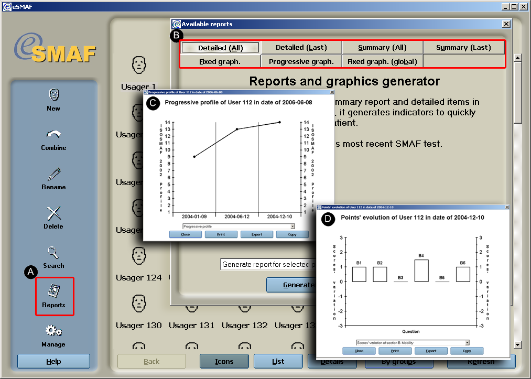Click Print in the Progressive profile window
The height and width of the screenshot is (379, 531).
point(221,234)
